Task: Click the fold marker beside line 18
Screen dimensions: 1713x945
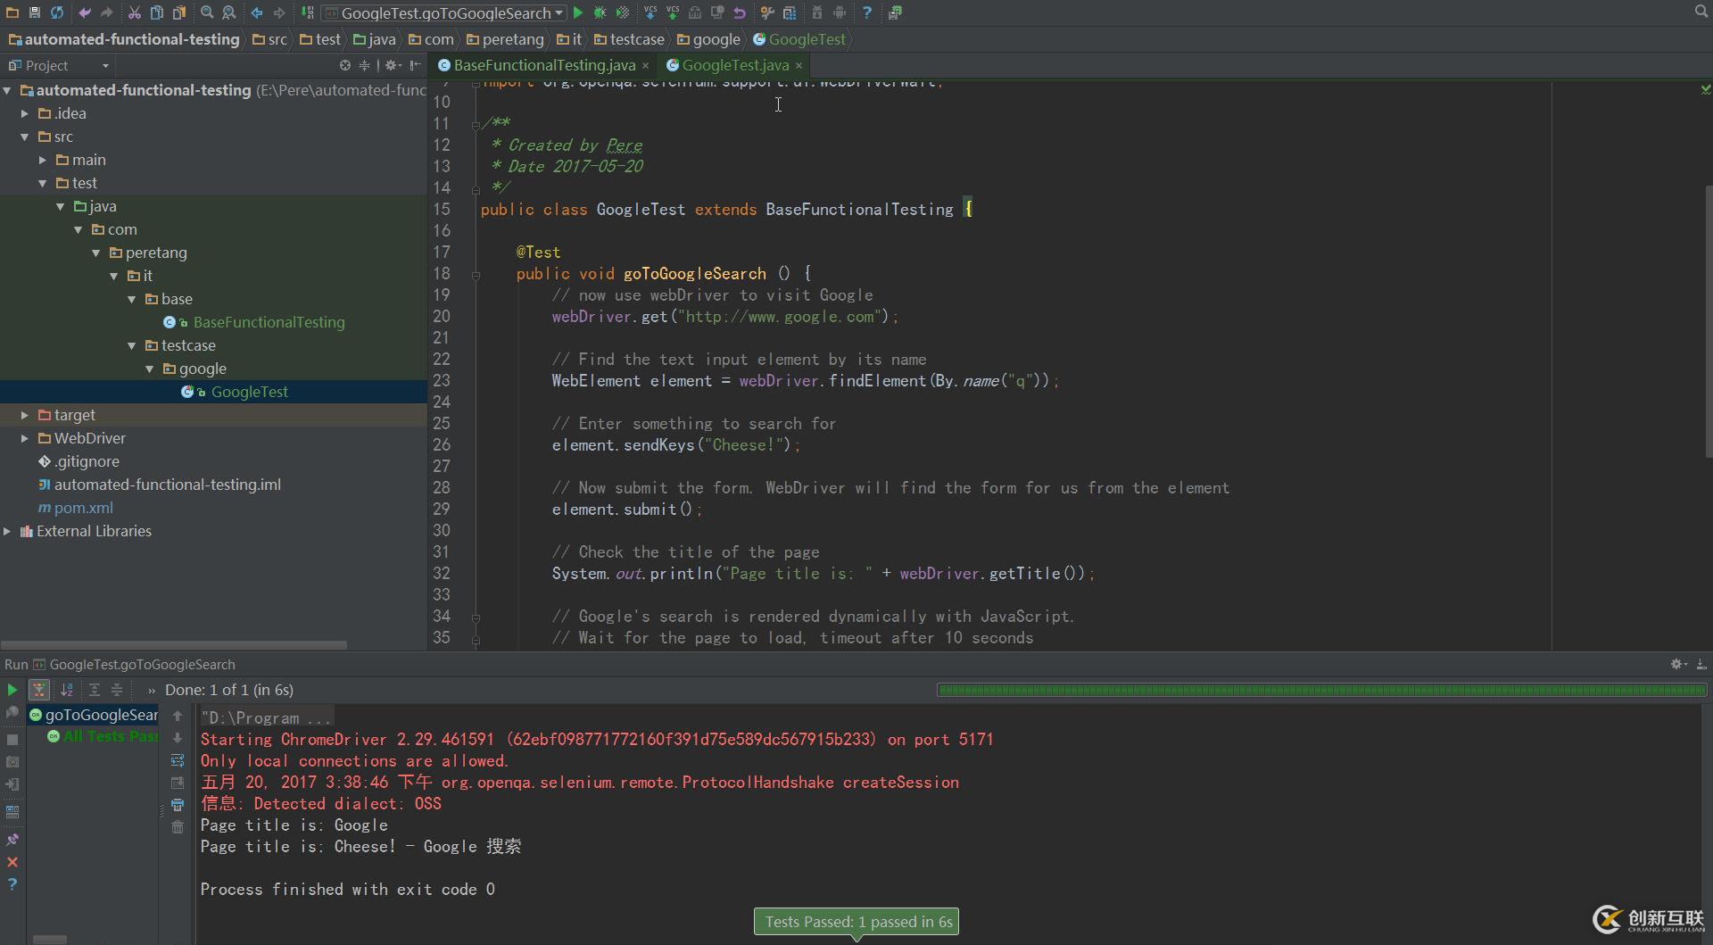Action: pyautogui.click(x=476, y=275)
